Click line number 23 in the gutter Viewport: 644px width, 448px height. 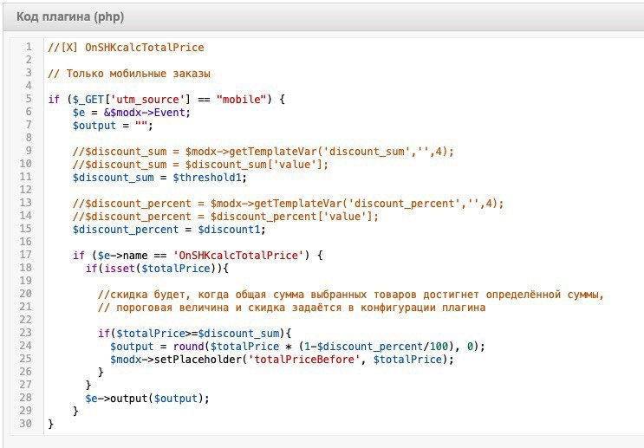(x=25, y=333)
